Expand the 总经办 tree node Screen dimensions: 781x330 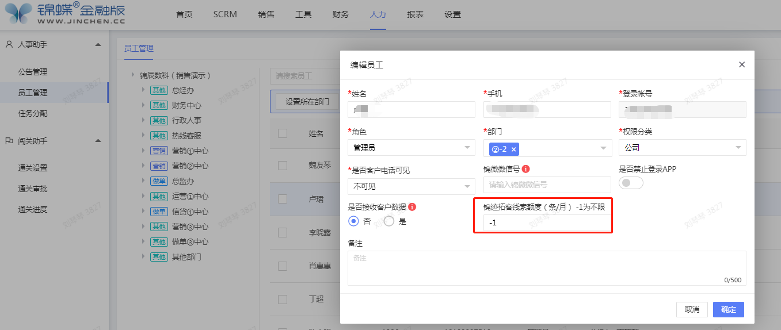(x=144, y=90)
